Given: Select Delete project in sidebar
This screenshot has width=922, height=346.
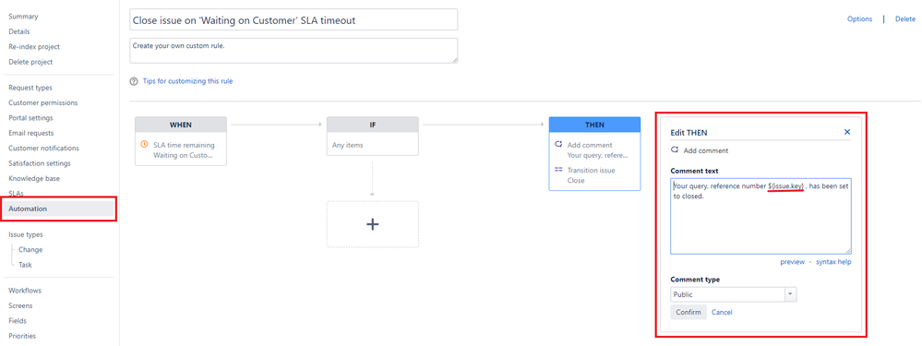Looking at the screenshot, I should click(x=30, y=62).
